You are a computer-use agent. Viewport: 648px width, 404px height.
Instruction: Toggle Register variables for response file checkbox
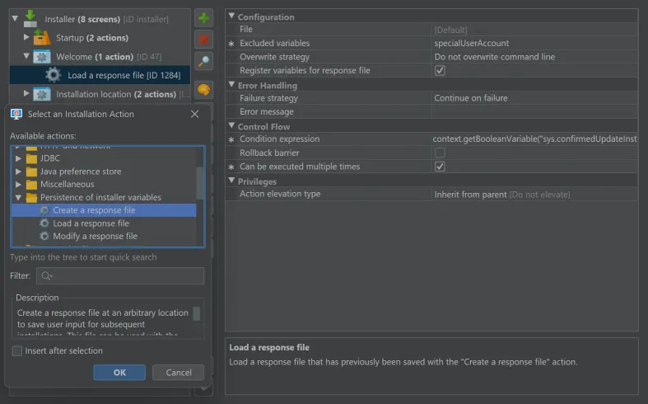pyautogui.click(x=440, y=70)
